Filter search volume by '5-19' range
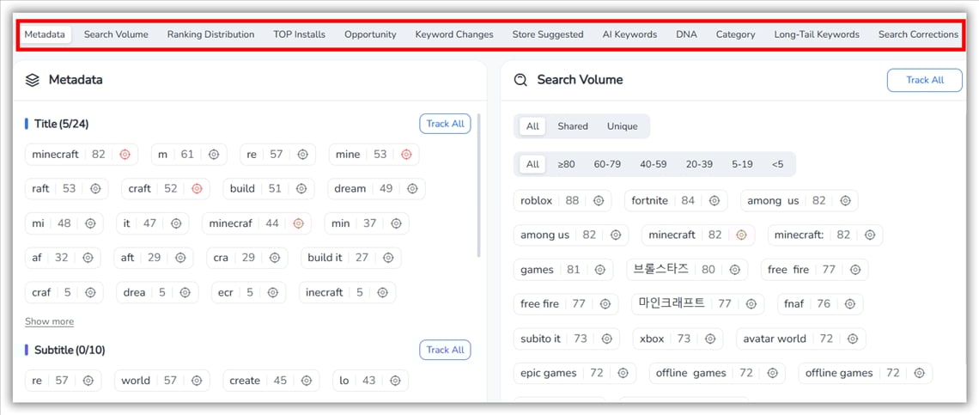Screen dimensions: 979x415 [742, 164]
